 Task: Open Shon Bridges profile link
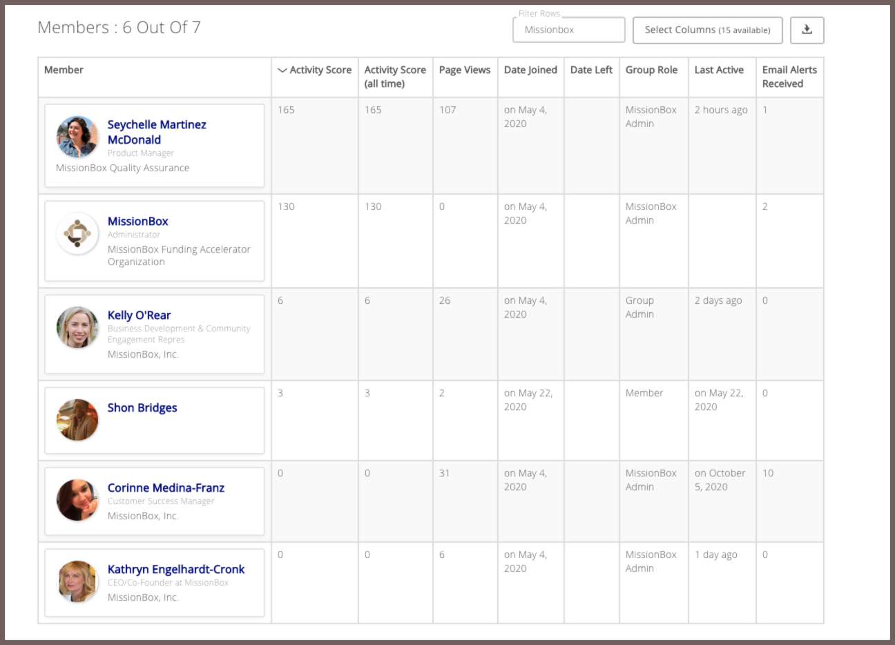[x=142, y=407]
